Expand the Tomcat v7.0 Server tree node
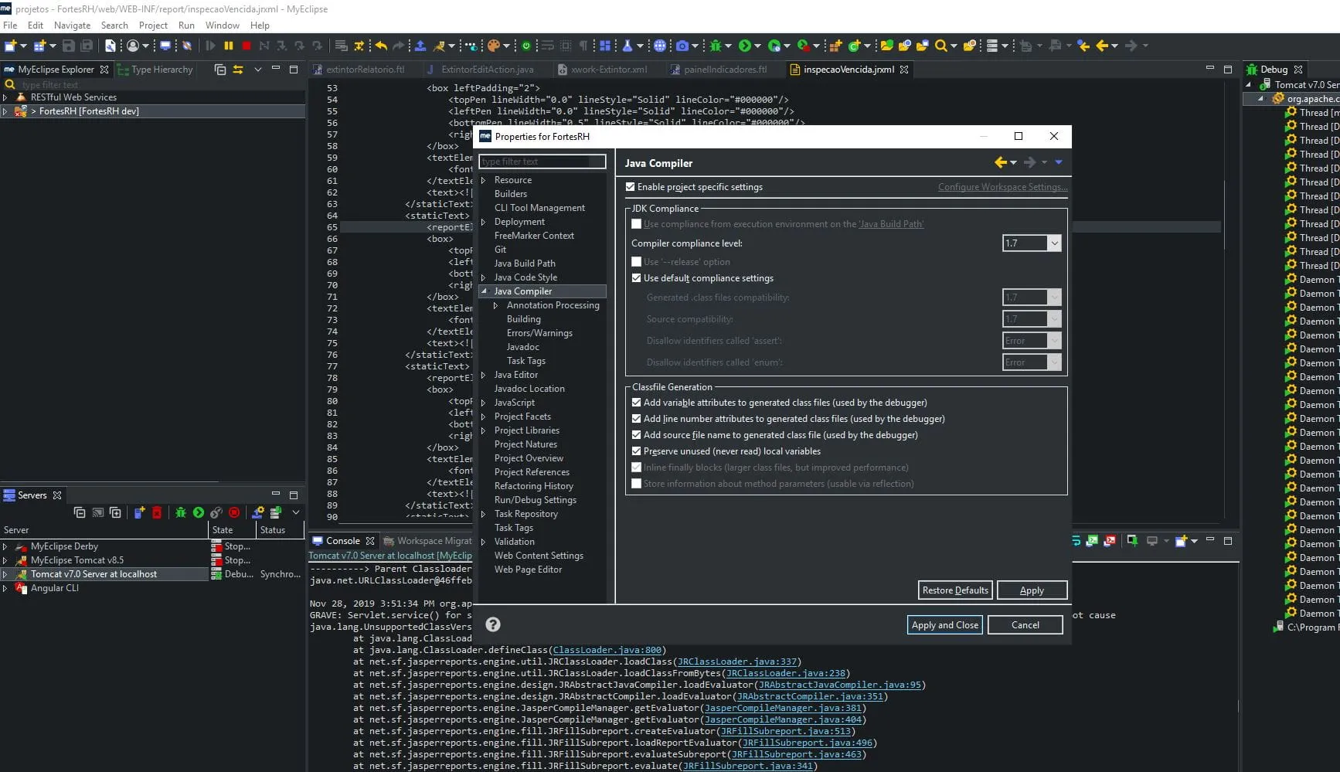The image size is (1340, 772). coord(5,574)
